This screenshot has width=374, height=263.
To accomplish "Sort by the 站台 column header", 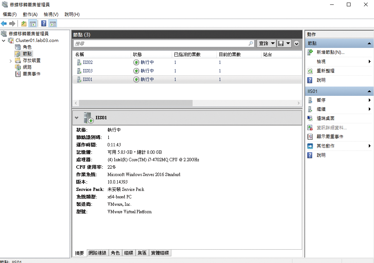I will point(282,55).
